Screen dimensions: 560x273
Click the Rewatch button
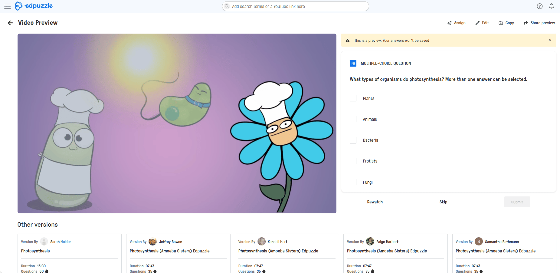(x=375, y=202)
